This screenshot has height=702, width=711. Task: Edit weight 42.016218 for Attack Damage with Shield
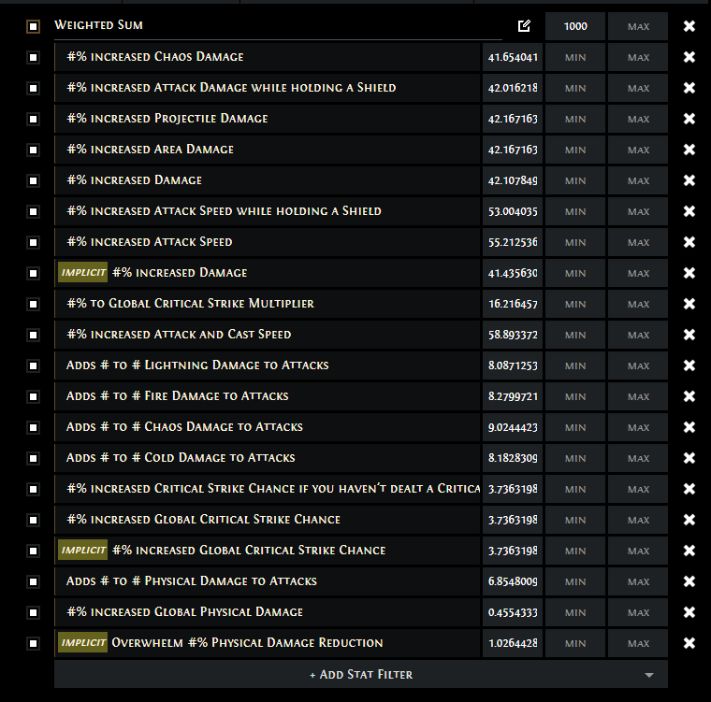tap(513, 88)
